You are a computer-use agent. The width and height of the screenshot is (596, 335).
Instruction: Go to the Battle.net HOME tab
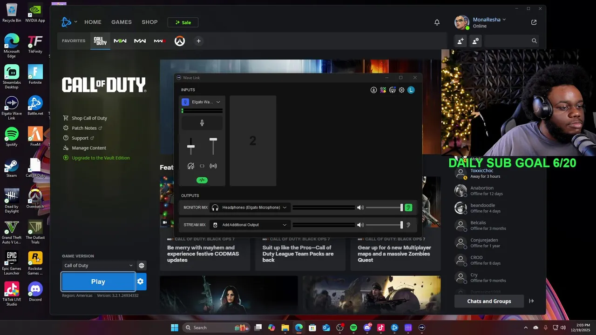pos(93,22)
